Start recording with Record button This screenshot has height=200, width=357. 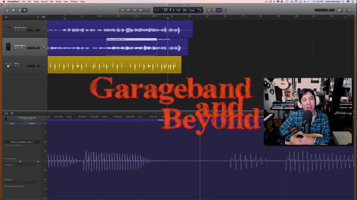pos(147,10)
